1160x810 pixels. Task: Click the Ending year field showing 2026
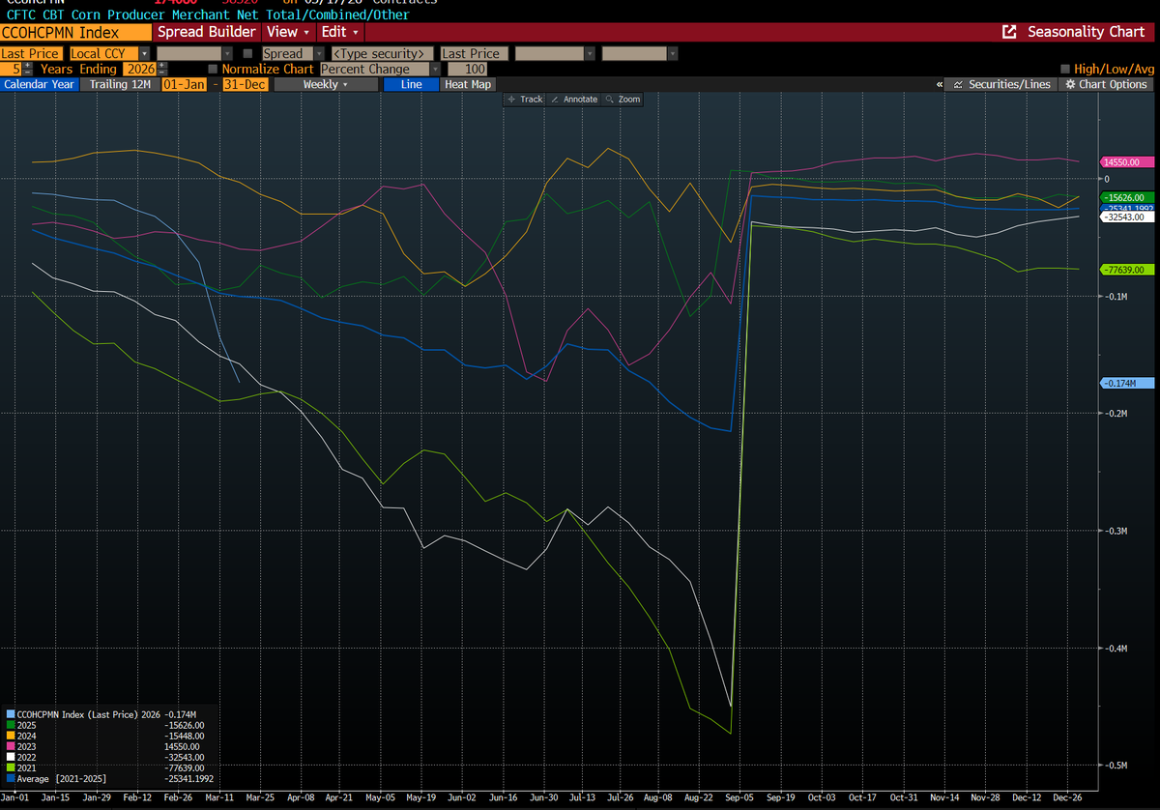(x=138, y=70)
